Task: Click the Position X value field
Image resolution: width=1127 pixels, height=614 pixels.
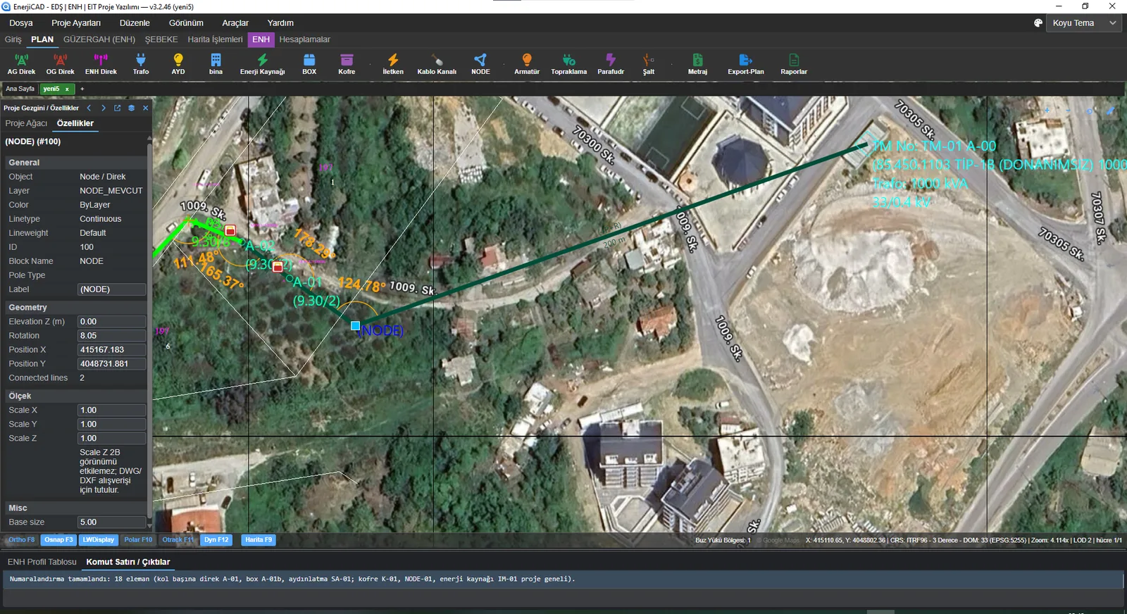Action: [x=111, y=350]
